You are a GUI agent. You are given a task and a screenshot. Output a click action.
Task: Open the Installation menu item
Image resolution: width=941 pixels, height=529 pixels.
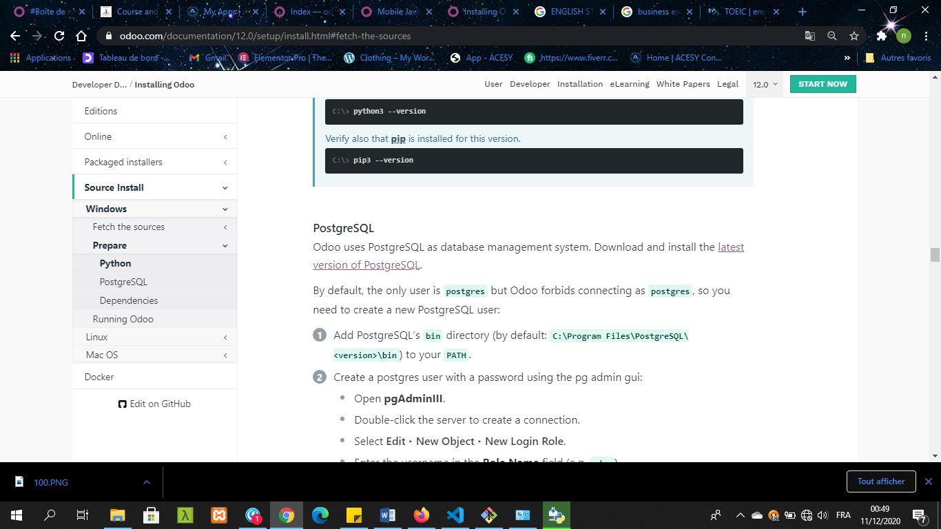(580, 84)
